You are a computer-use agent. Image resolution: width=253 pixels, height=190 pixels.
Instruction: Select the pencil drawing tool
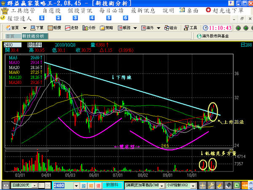pyautogui.click(x=220, y=185)
